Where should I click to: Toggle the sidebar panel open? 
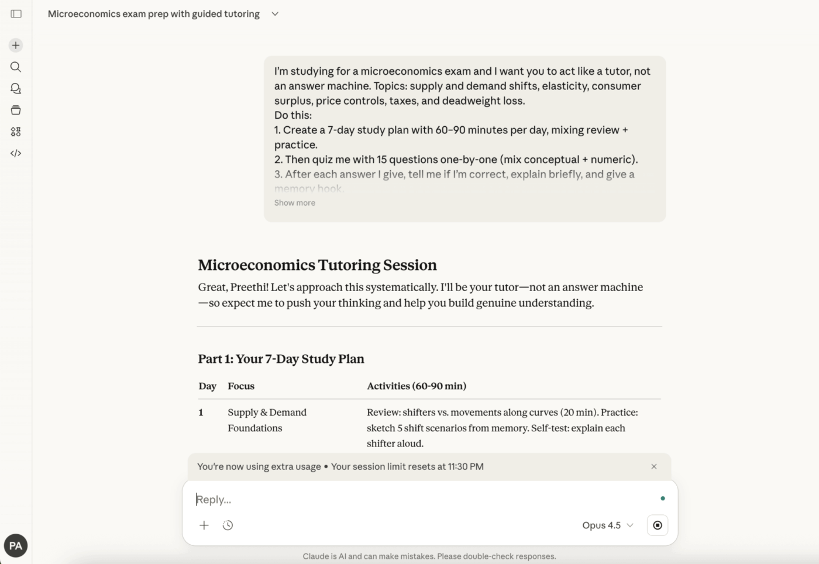[x=16, y=13]
